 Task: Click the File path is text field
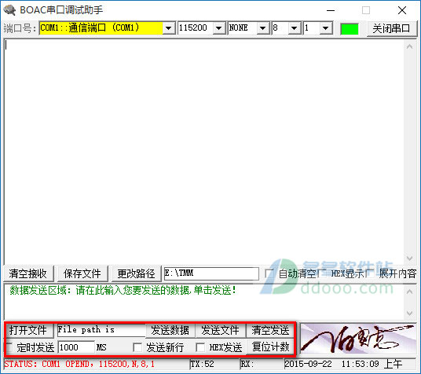point(101,330)
